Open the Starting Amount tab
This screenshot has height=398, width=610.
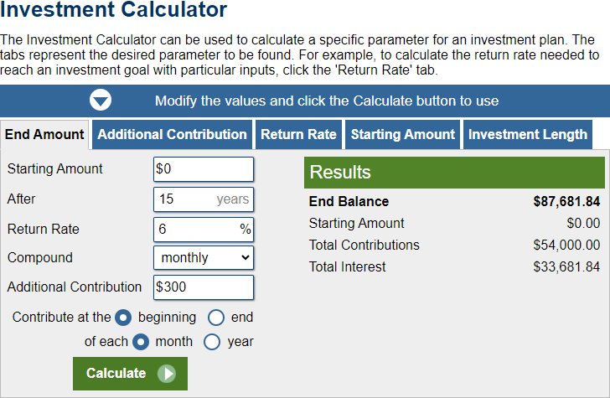(403, 135)
